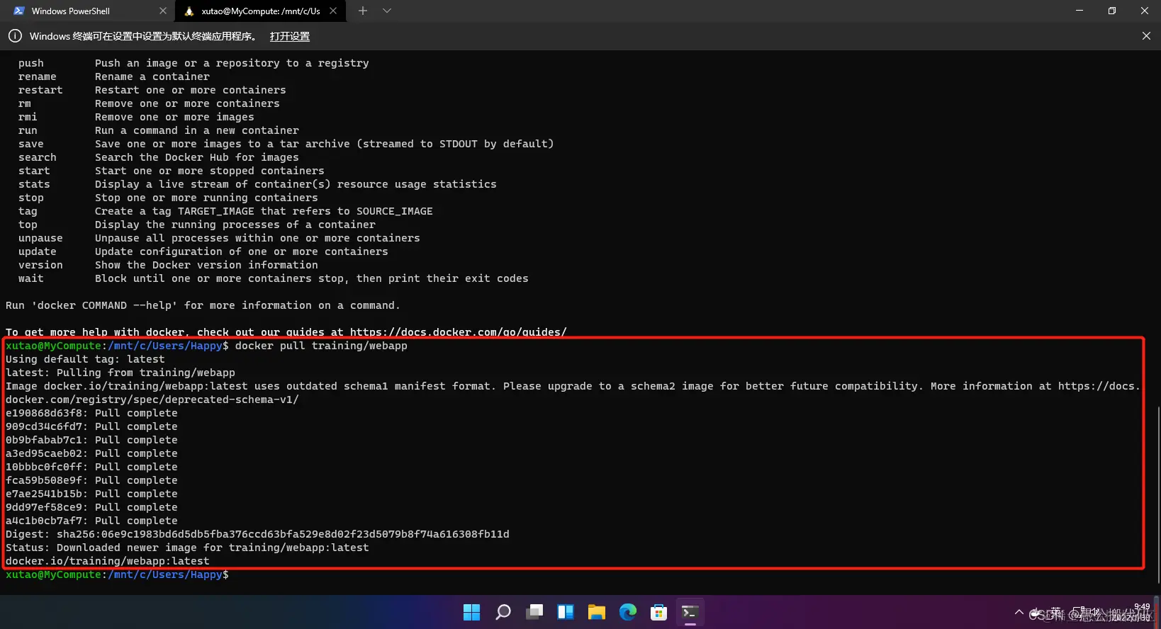The height and width of the screenshot is (629, 1161).
Task: Dismiss the default terminal notification bar
Action: (1146, 35)
